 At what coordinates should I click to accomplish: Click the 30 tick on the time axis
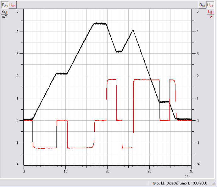[149, 172]
